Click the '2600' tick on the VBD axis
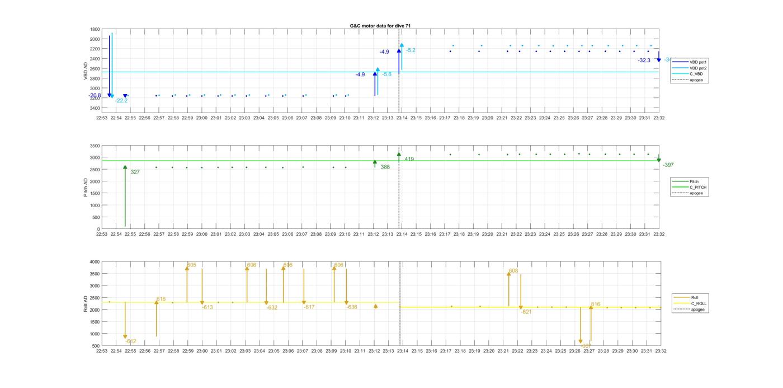The width and height of the screenshot is (783, 388). tap(95, 69)
